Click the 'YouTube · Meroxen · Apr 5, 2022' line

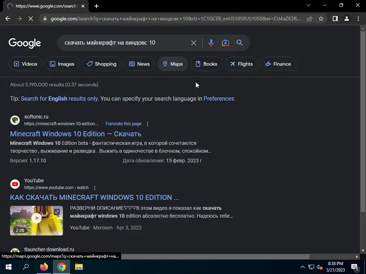pyautogui.click(x=106, y=228)
